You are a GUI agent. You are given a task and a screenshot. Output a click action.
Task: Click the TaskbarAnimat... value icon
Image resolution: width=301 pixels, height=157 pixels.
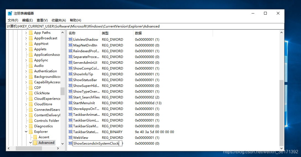[70, 114]
